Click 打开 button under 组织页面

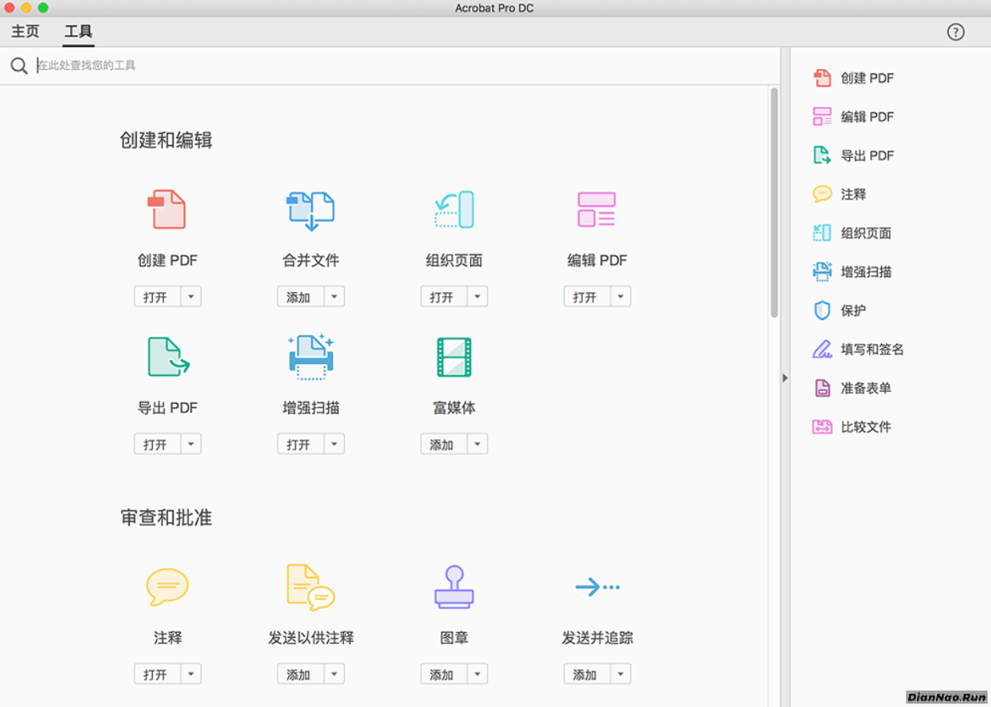coord(443,297)
